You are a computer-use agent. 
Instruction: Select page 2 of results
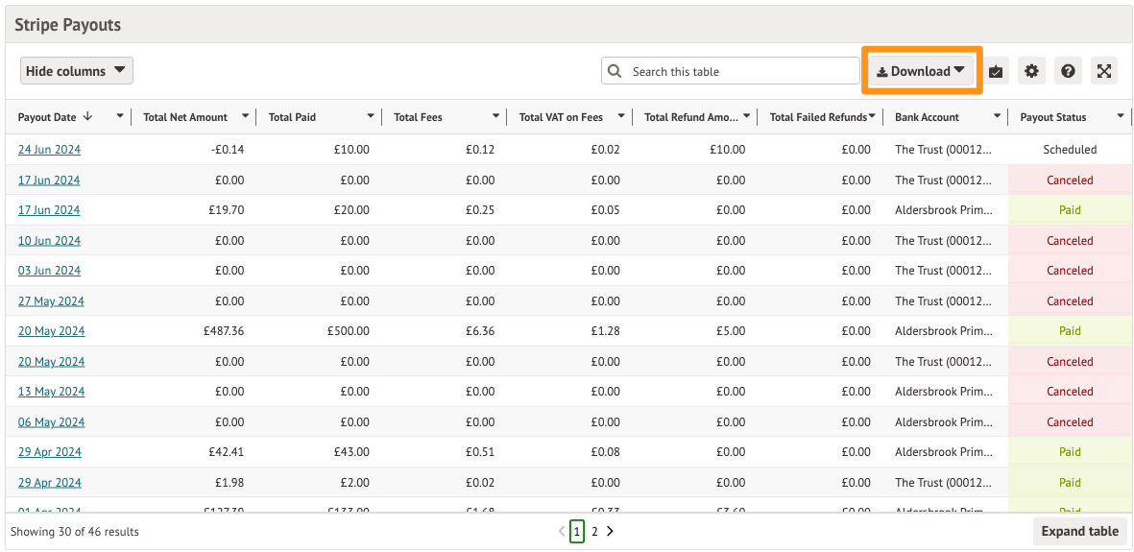point(594,531)
